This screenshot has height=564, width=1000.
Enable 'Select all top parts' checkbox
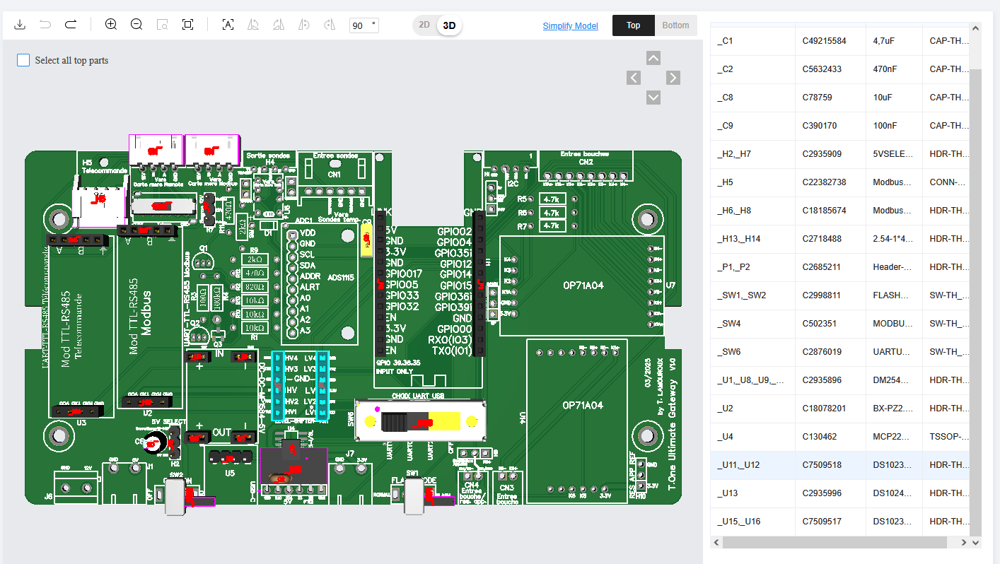(x=23, y=60)
